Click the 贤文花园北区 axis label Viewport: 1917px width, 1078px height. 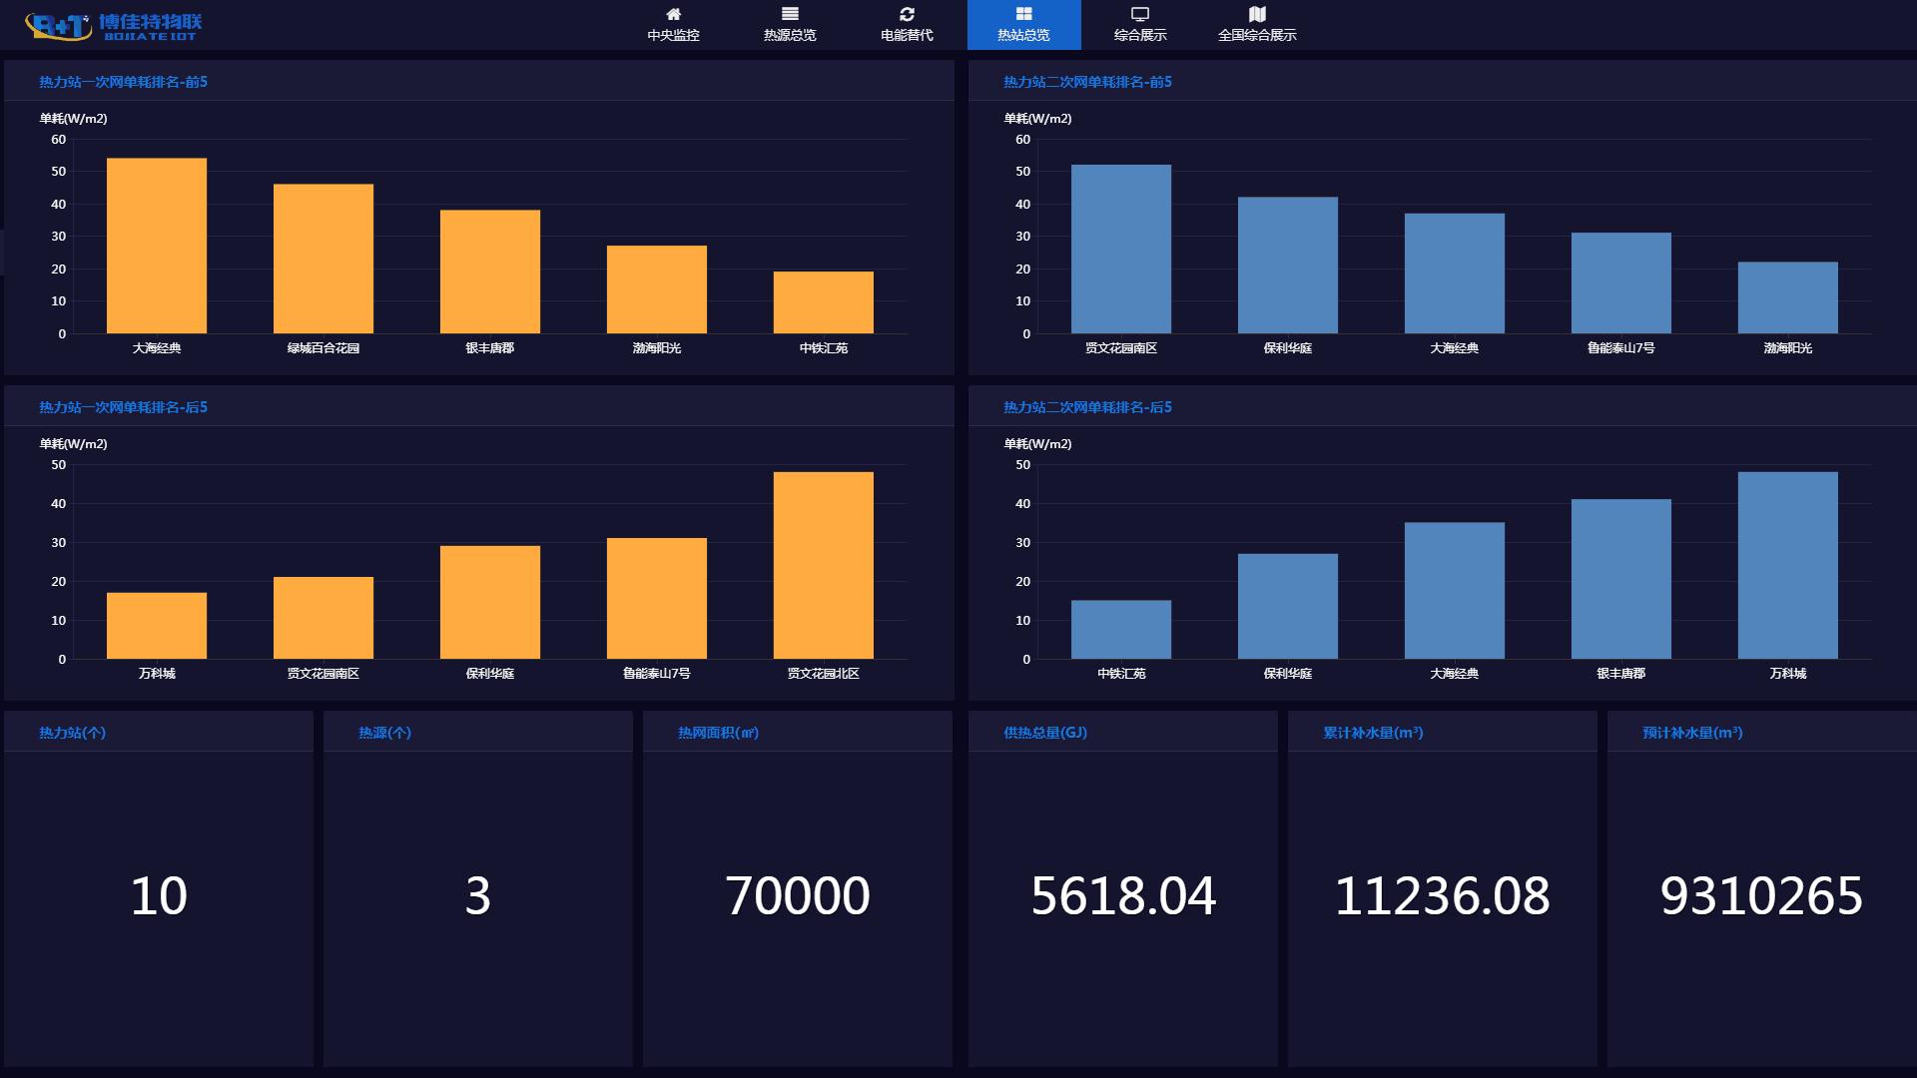pyautogui.click(x=824, y=674)
